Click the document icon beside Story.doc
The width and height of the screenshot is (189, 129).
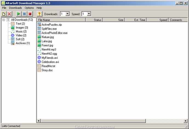pyautogui.click(x=39, y=70)
